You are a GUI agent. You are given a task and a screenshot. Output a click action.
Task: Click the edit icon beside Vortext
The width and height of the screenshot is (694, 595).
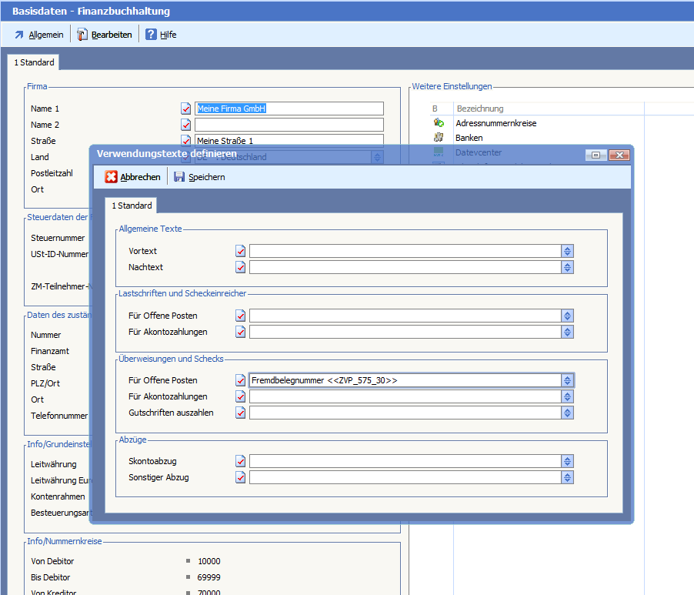(x=241, y=251)
